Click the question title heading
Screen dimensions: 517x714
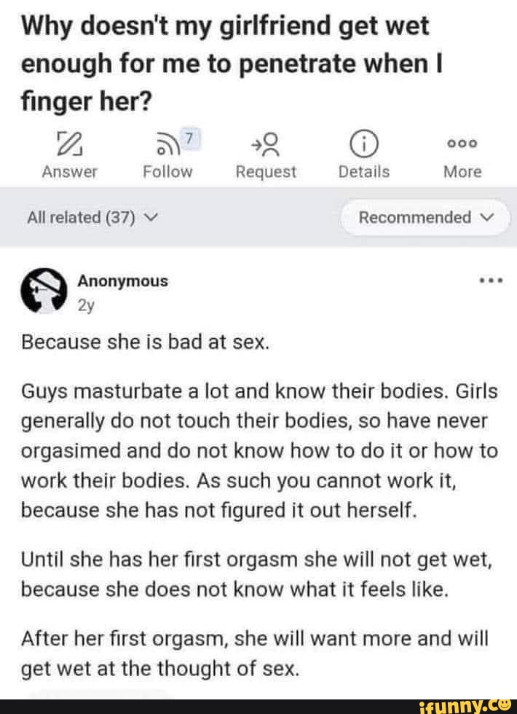[x=226, y=63]
